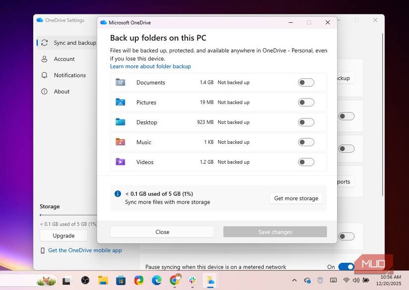
Task: Click the Documents folder icon
Action: 120,82
